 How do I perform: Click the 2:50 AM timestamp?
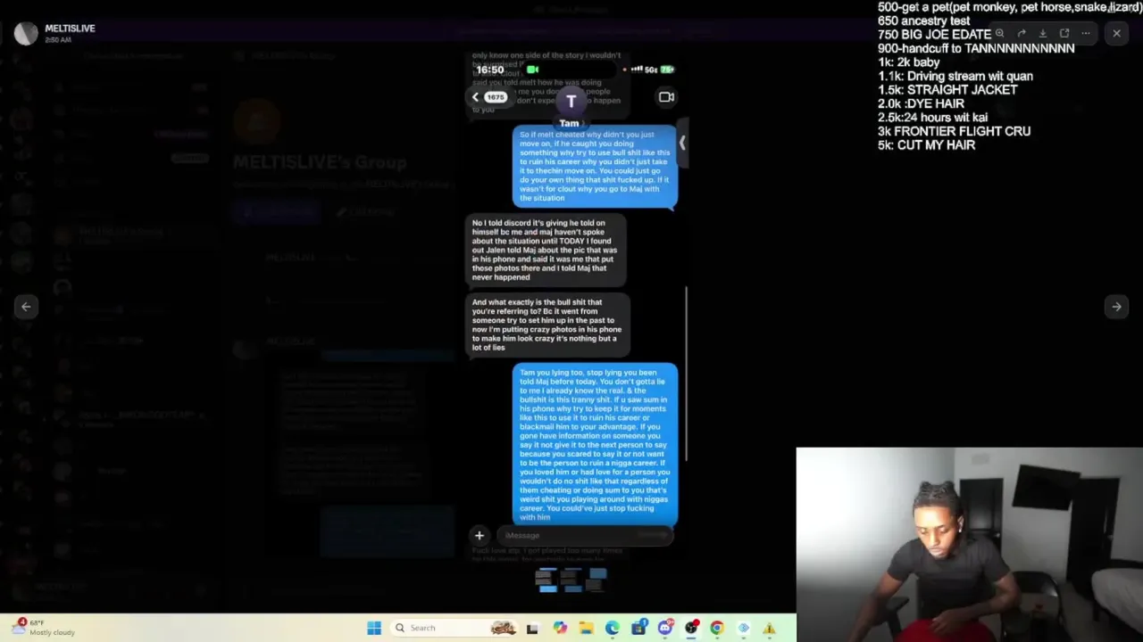click(x=58, y=40)
